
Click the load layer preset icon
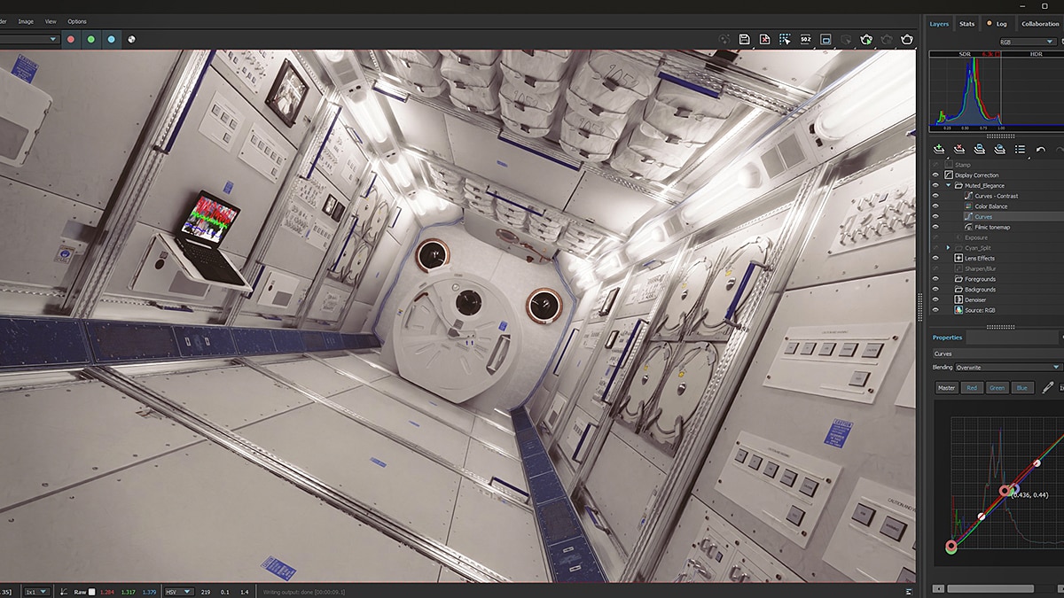click(1000, 150)
